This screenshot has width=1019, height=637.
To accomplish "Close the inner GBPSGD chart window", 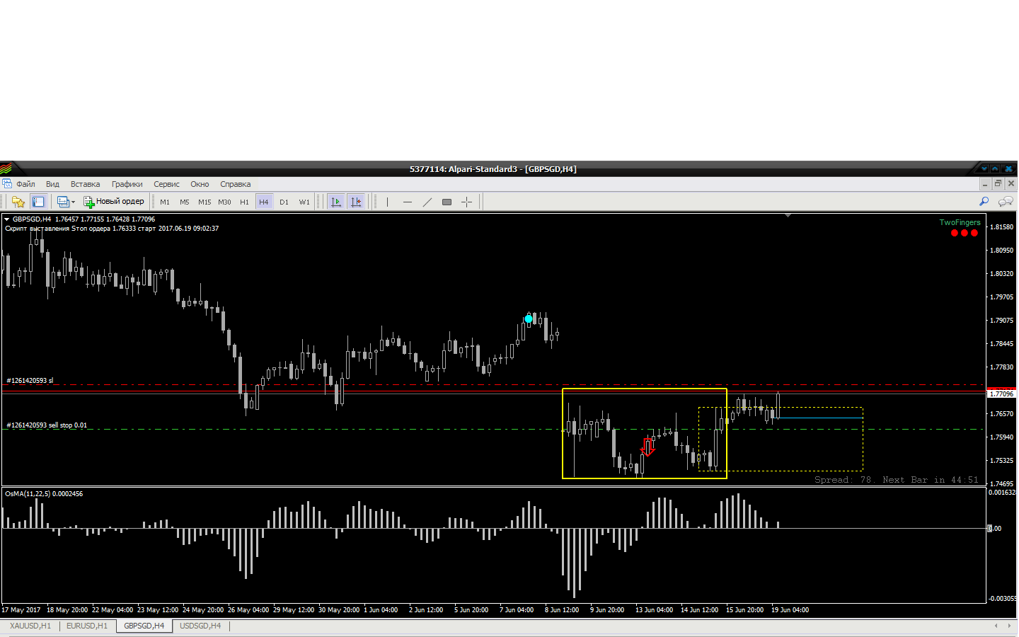I will point(1011,184).
